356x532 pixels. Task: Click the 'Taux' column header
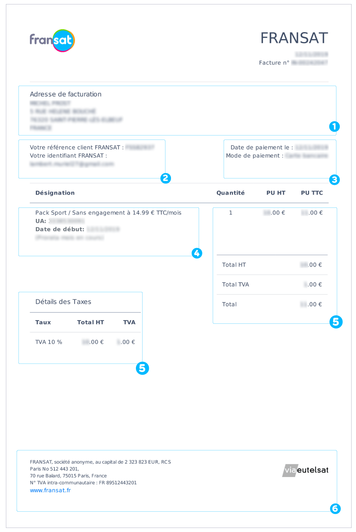click(43, 322)
